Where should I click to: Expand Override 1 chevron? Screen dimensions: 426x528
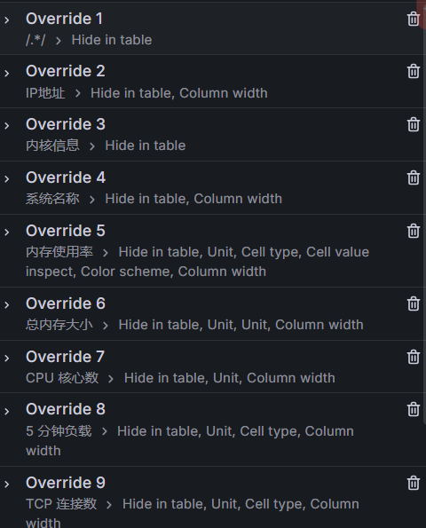coord(7,20)
